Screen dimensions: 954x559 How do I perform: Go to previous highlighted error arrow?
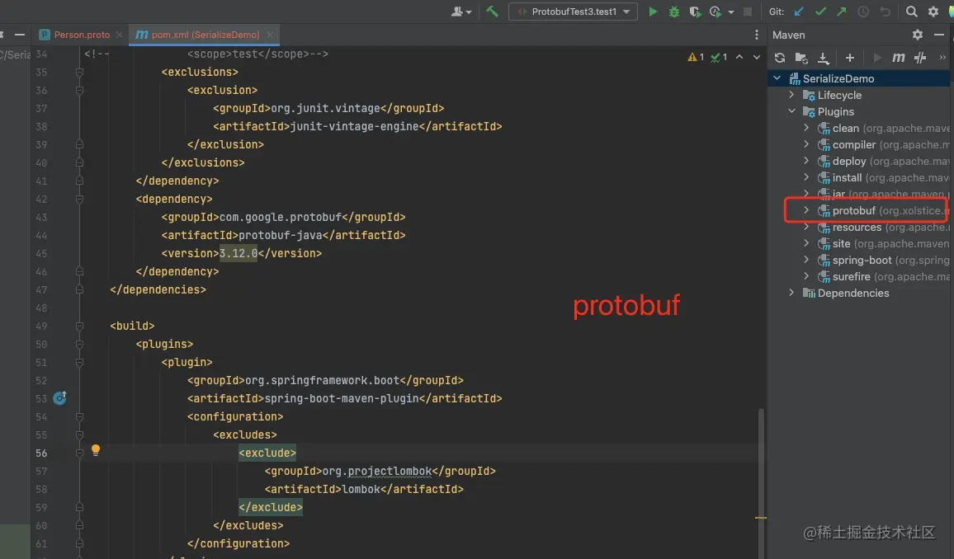coord(739,57)
